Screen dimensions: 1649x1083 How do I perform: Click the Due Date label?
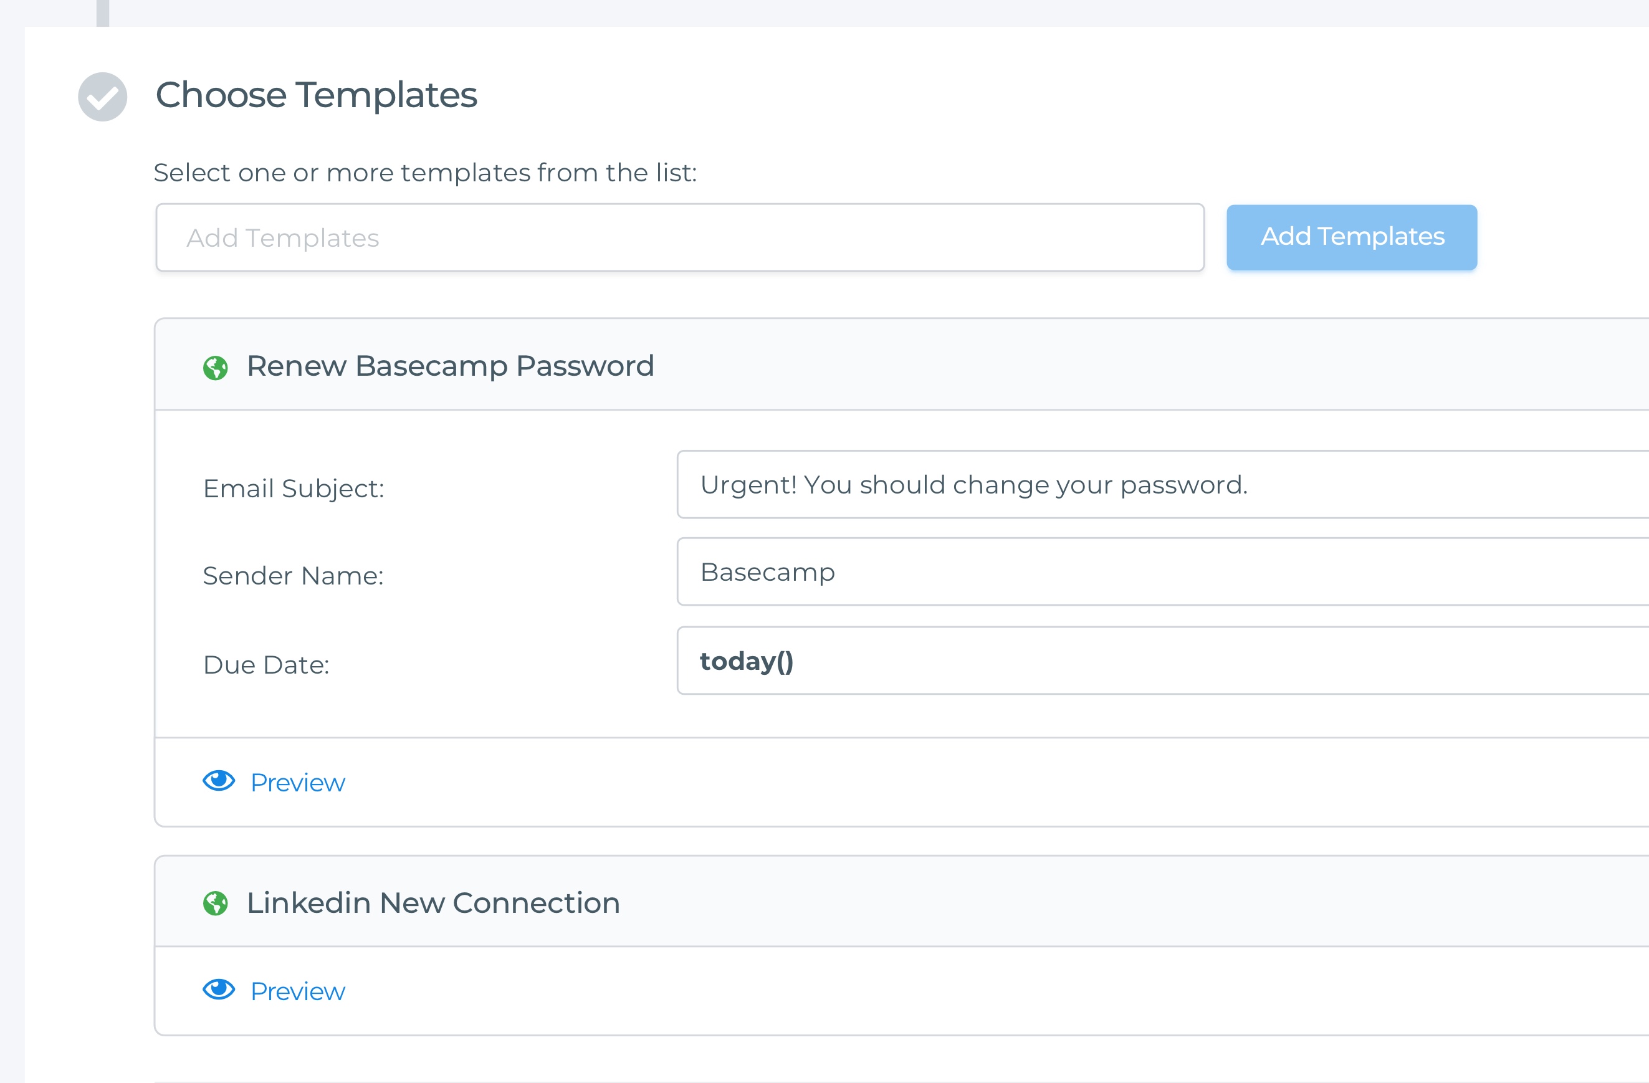pos(266,665)
